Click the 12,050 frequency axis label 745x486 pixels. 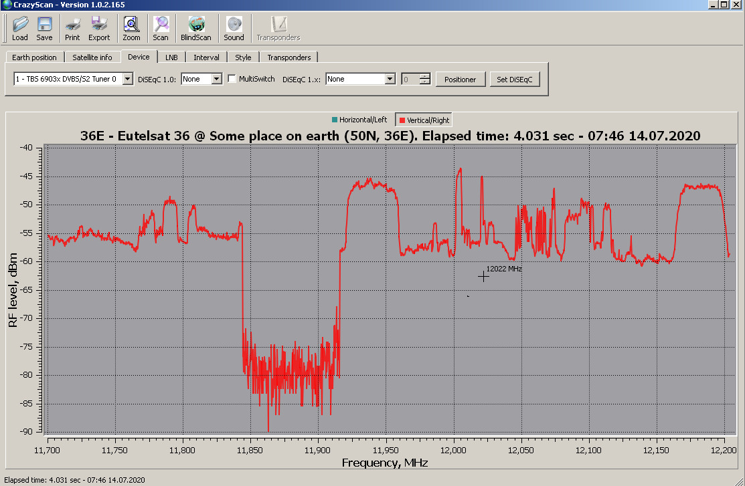tap(521, 450)
